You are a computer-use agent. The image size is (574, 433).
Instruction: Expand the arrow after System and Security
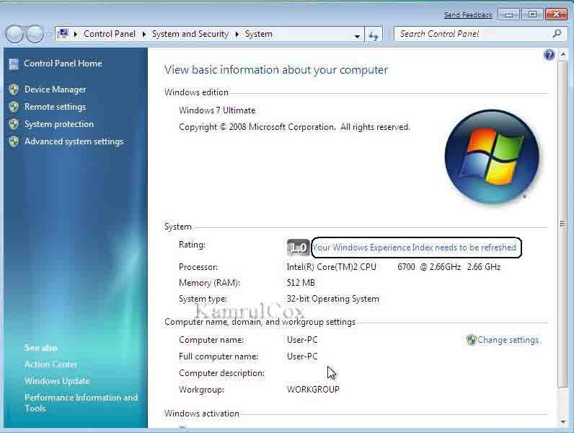[237, 35]
